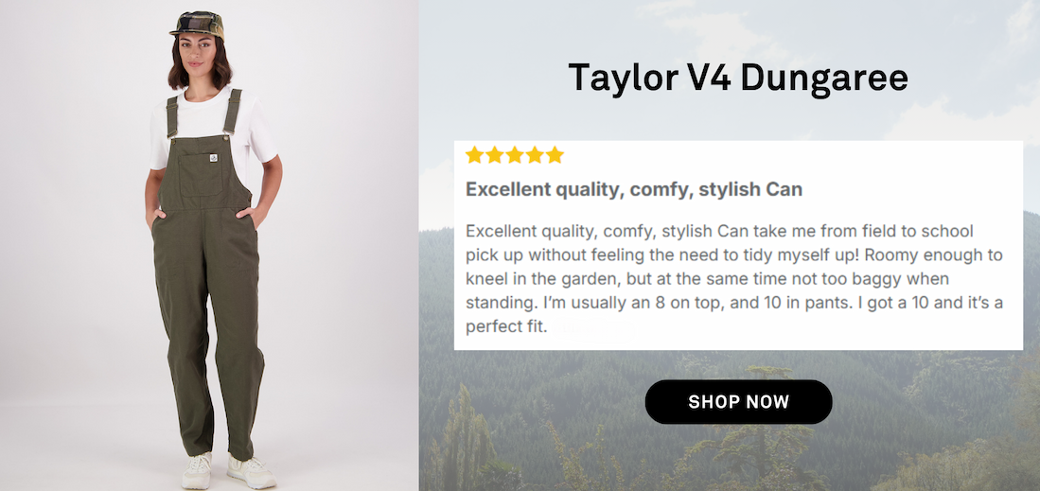
Task: Select the second yellow rating star
Action: pyautogui.click(x=494, y=155)
